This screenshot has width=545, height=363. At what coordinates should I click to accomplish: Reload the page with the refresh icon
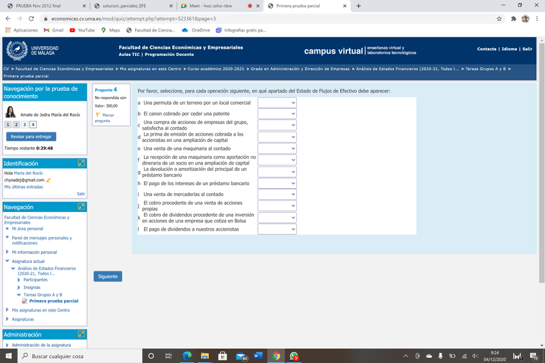[31, 19]
